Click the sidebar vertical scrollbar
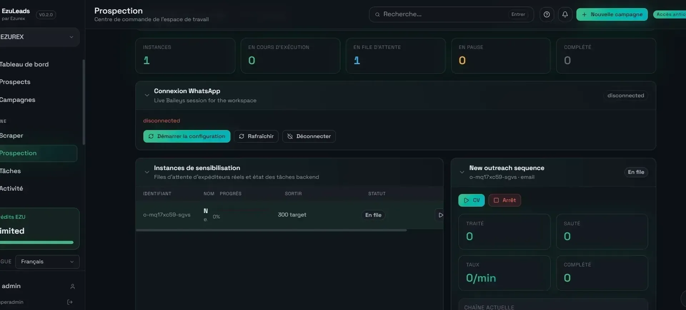 coord(84,102)
